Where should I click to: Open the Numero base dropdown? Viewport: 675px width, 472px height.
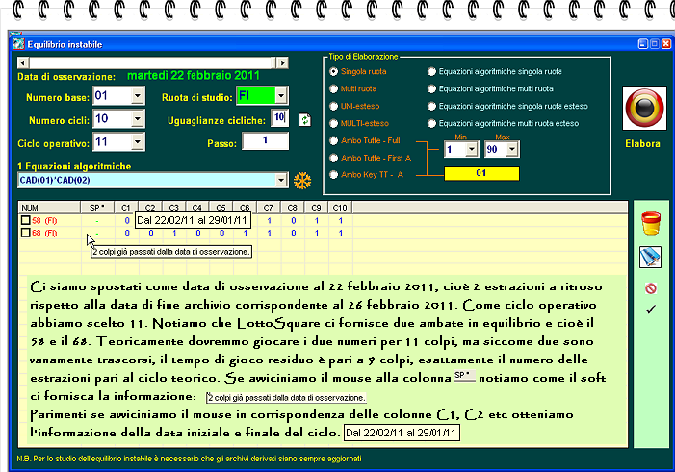pyautogui.click(x=137, y=95)
